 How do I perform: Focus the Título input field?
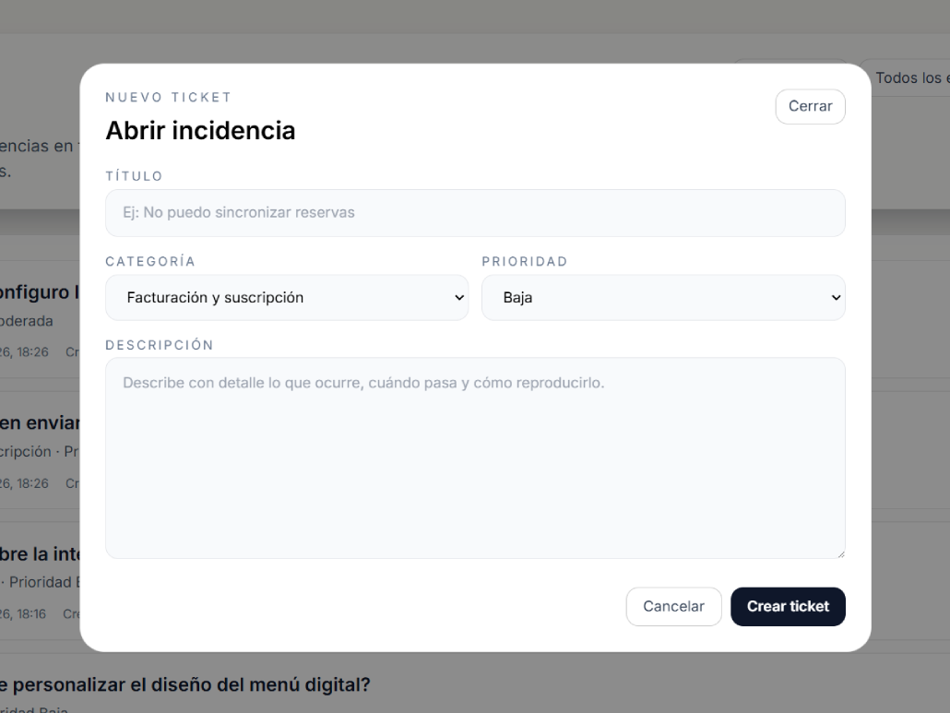[475, 212]
